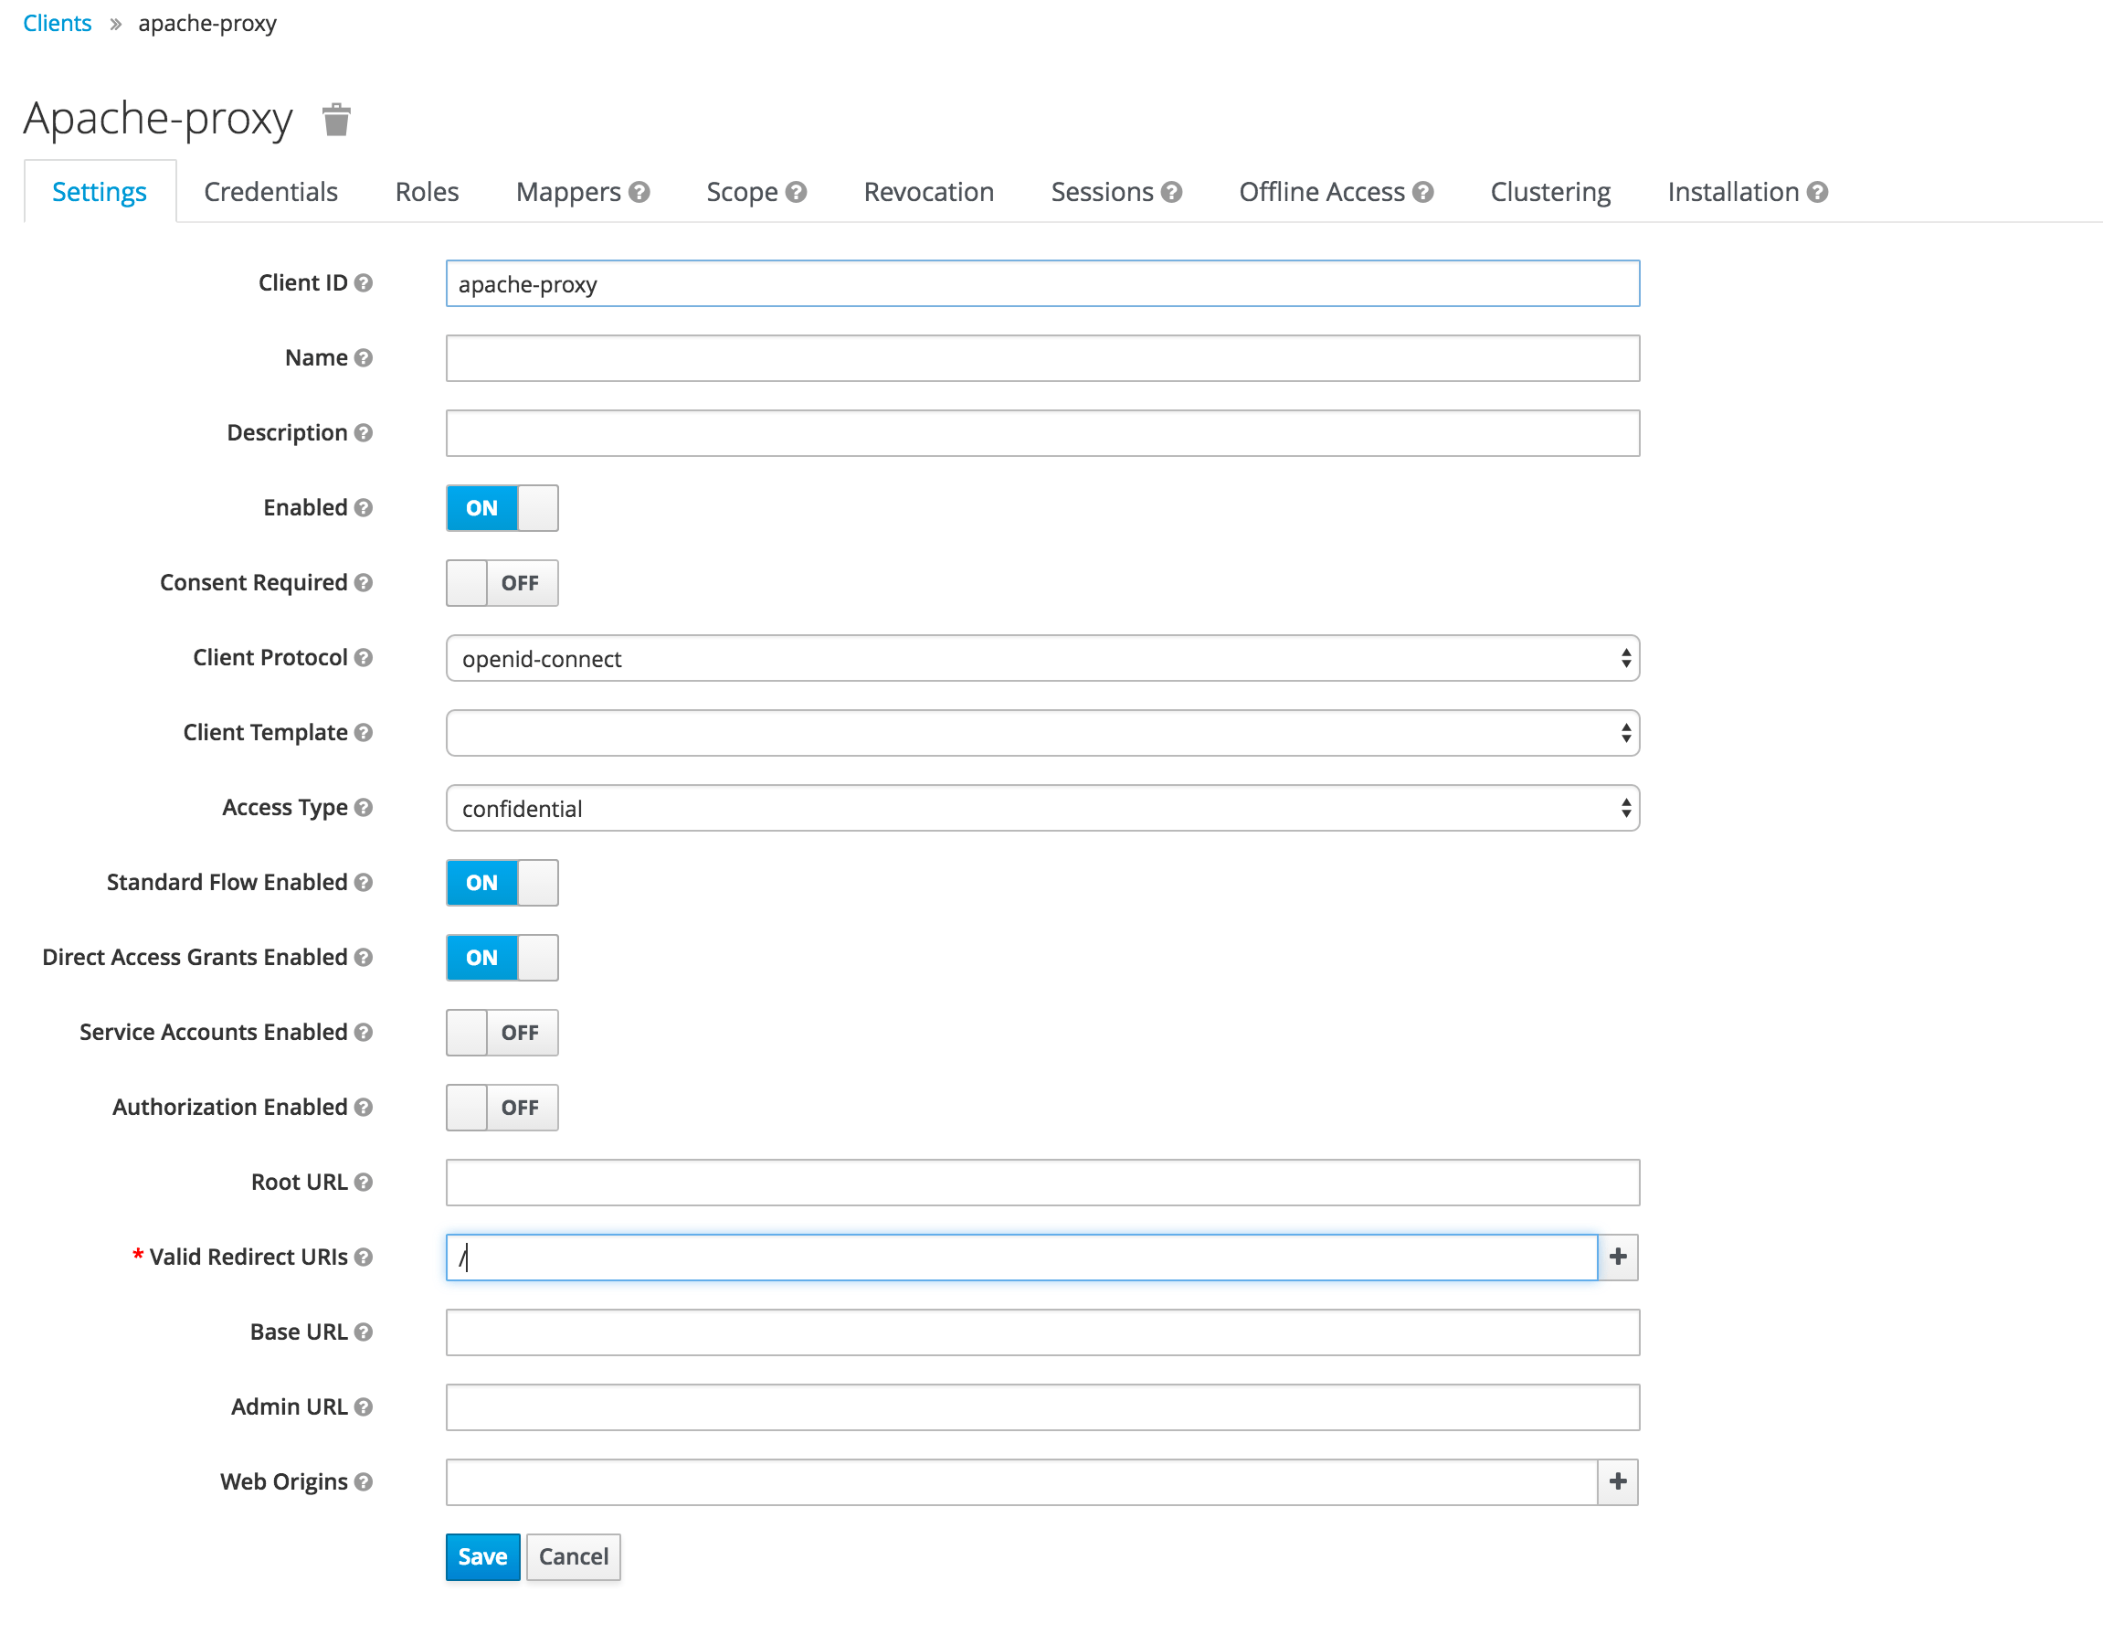Toggle the Enabled switch off
Image resolution: width=2103 pixels, height=1645 pixels.
coord(502,507)
